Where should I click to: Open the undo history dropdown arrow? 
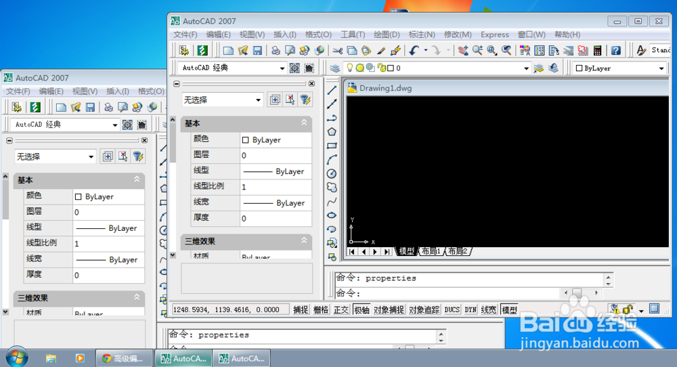tap(426, 51)
